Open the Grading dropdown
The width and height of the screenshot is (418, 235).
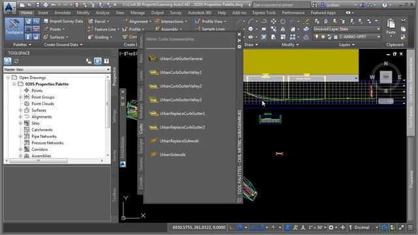[100, 37]
